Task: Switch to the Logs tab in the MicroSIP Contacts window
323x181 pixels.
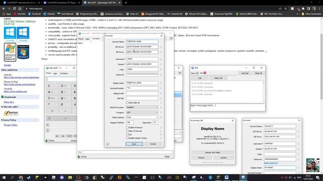Action: 87,39
